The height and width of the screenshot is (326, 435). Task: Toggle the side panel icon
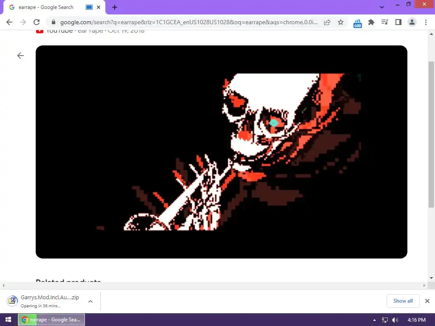[x=398, y=22]
